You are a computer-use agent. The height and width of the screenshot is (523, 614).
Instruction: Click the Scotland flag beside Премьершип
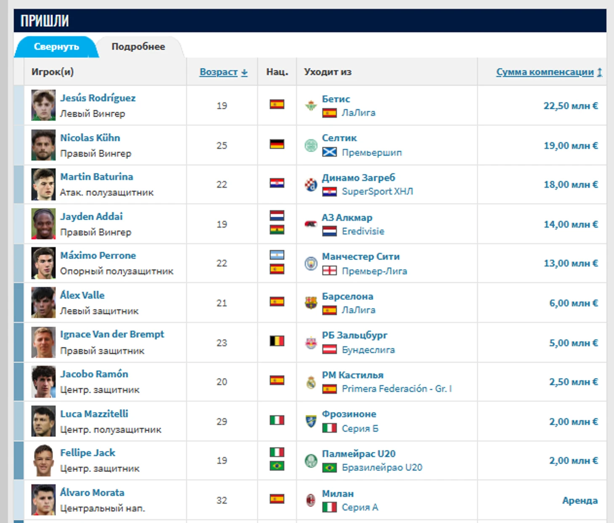pos(330,152)
